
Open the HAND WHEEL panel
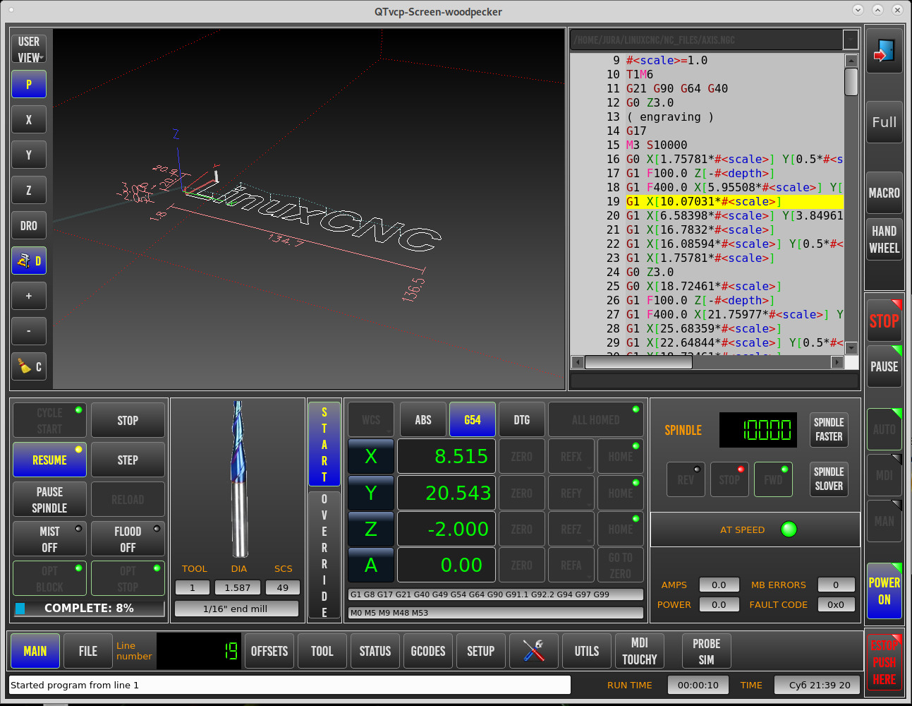pos(884,239)
